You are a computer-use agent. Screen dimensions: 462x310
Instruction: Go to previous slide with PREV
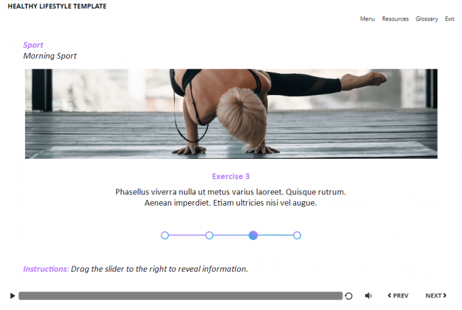click(x=398, y=295)
